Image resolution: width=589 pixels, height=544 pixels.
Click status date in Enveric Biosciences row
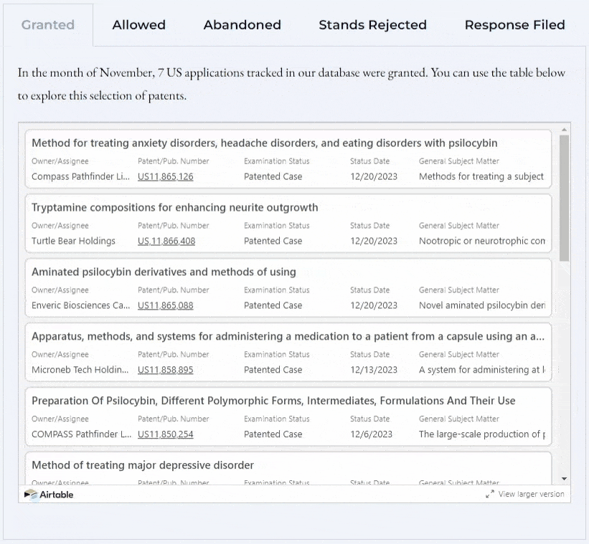click(x=374, y=305)
